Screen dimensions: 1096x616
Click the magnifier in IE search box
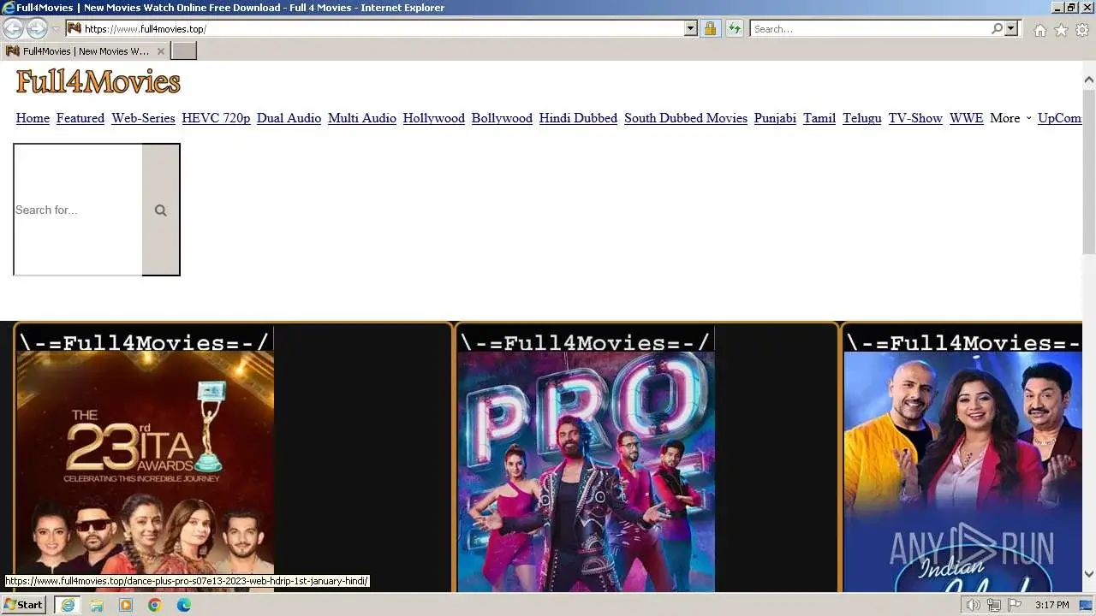pos(997,28)
